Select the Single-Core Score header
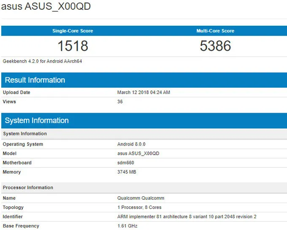Image resolution: width=287 pixels, height=230 pixels. click(x=73, y=31)
